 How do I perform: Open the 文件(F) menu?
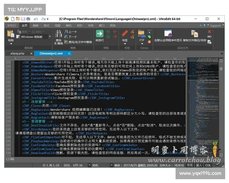(x=11, y=26)
